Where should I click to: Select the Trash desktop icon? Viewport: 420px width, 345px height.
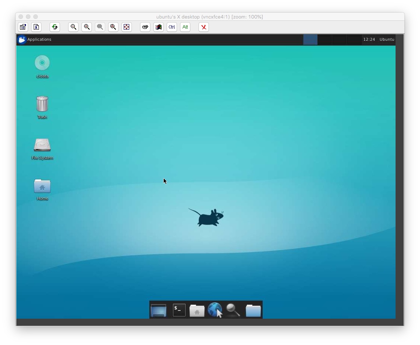tap(42, 107)
